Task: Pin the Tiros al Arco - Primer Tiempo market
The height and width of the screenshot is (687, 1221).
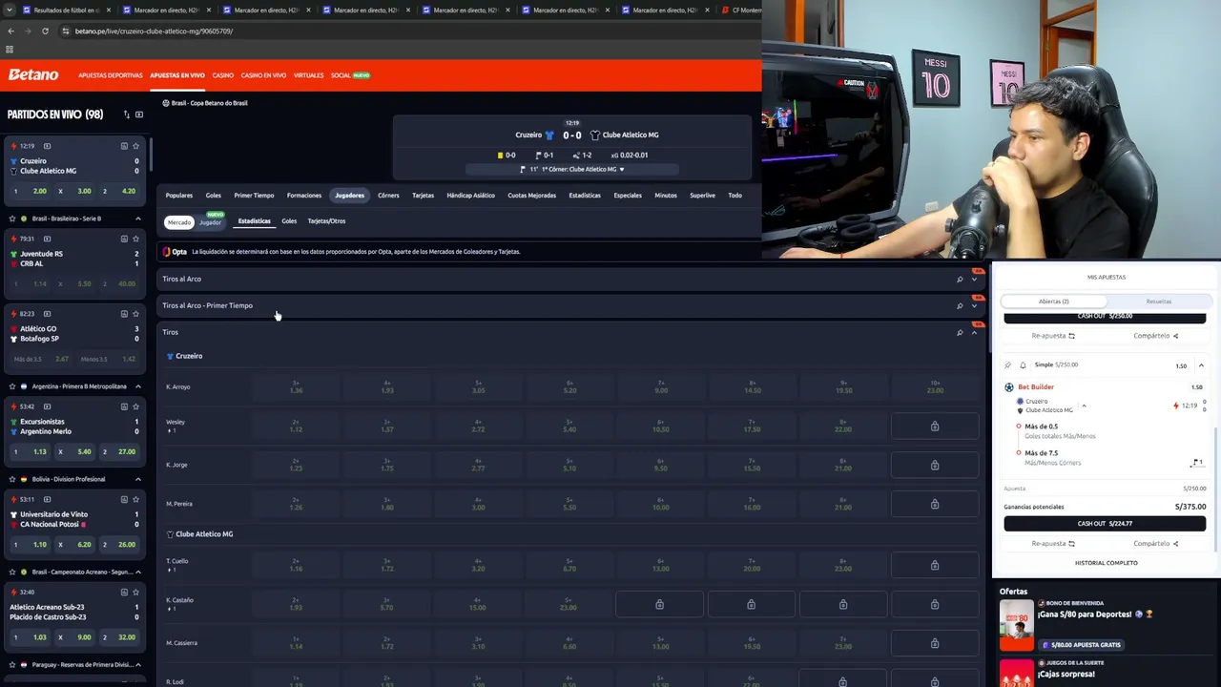Action: point(960,306)
